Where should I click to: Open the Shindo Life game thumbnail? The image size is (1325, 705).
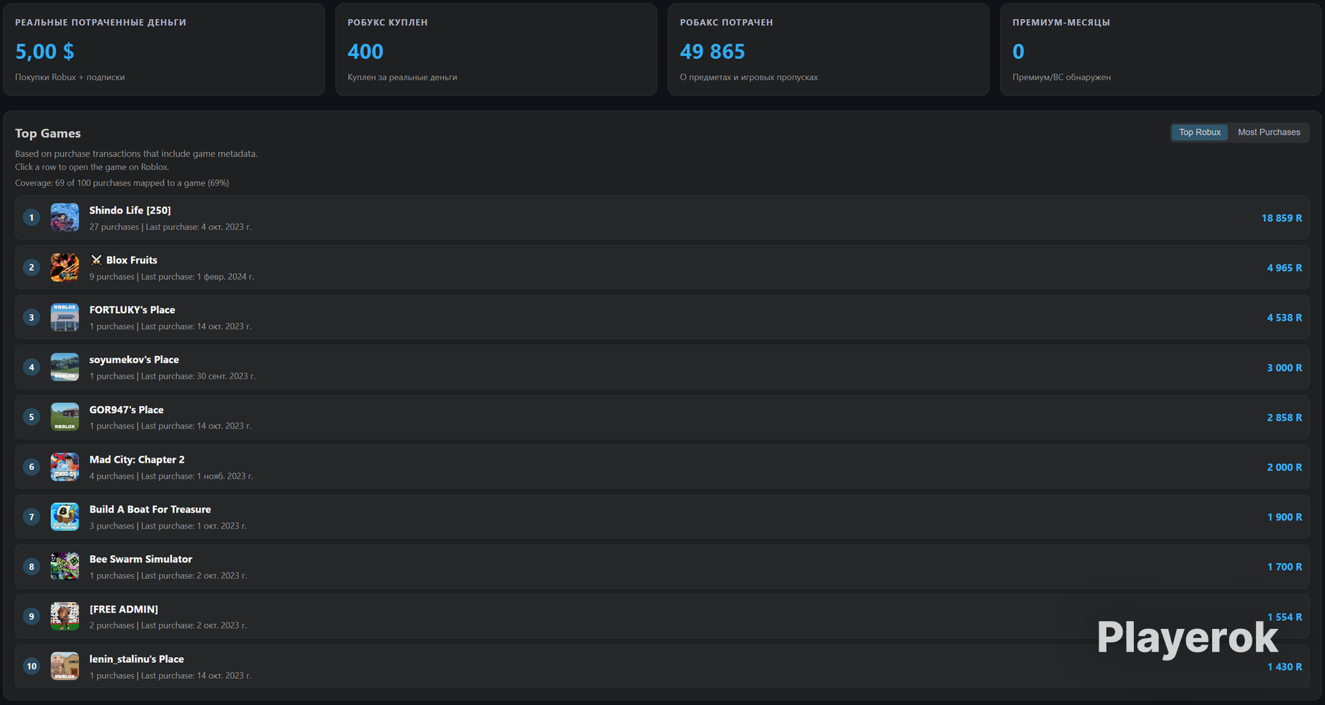(x=65, y=218)
